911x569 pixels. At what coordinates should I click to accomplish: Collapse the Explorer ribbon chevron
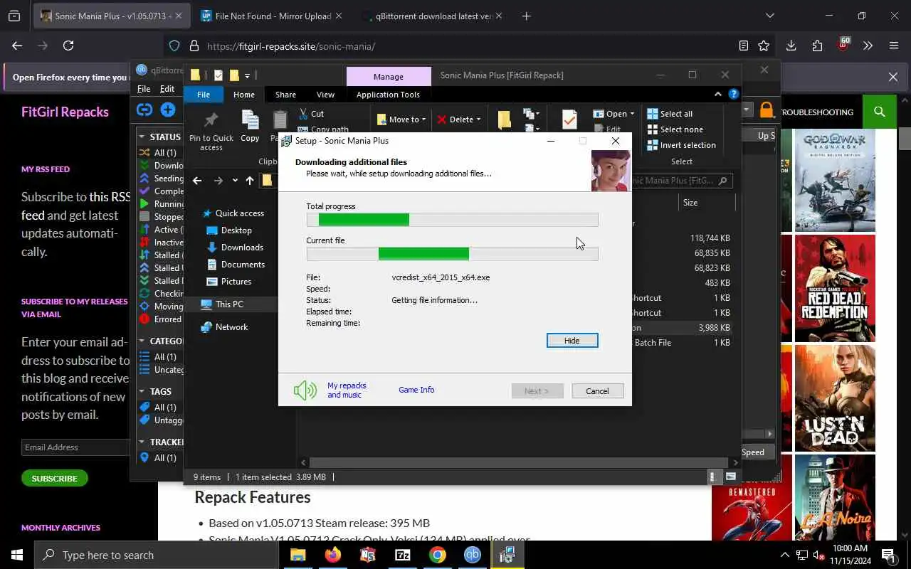click(x=718, y=94)
